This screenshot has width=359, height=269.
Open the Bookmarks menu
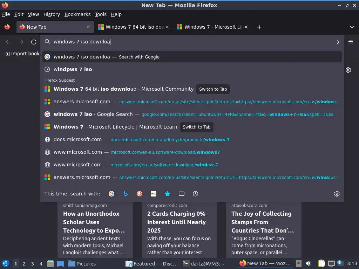(77, 14)
